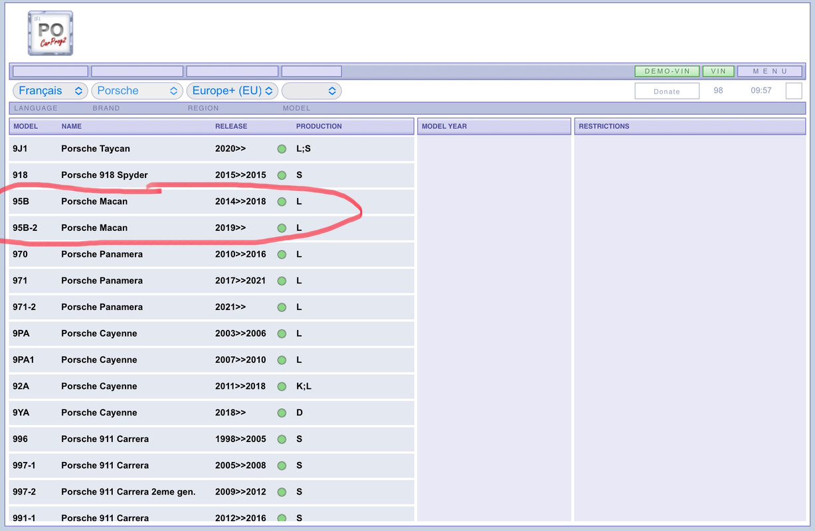Select model 92A Porsche Cayenne
The width and height of the screenshot is (815, 531).
tap(212, 386)
